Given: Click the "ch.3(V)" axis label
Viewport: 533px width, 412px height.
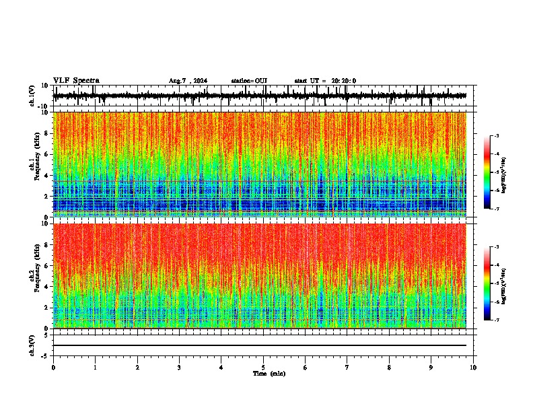Looking at the screenshot, I should pos(32,345).
